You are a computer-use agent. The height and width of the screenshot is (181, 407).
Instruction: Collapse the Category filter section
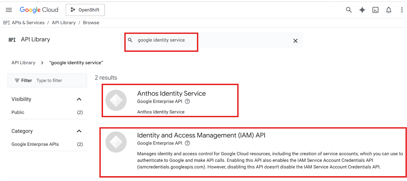(x=79, y=131)
